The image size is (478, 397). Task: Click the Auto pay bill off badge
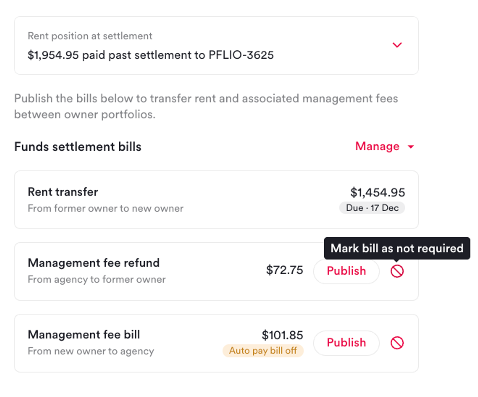263,351
